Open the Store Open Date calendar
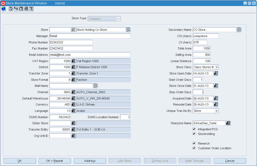The width and height of the screenshot is (257, 166). (x=216, y=73)
